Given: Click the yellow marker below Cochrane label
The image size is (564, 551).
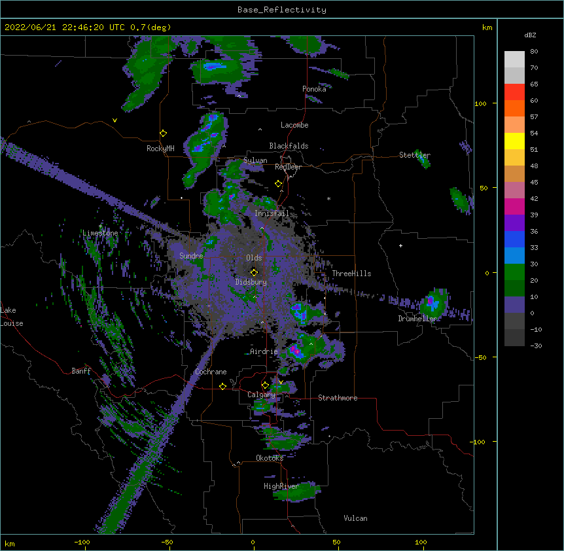Looking at the screenshot, I should pos(222,386).
